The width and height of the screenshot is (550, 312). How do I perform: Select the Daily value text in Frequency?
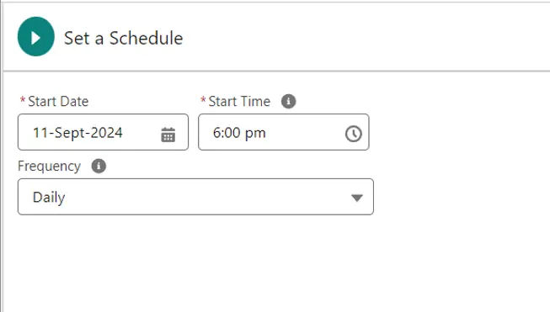point(49,198)
